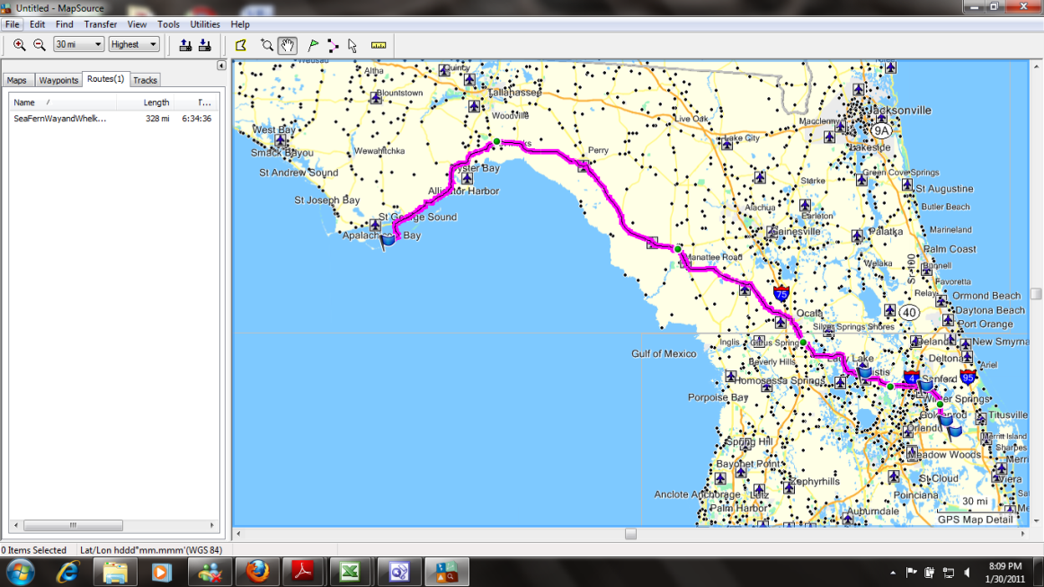Select the Waypoint flag tool
This screenshot has height=587, width=1044.
click(x=313, y=45)
